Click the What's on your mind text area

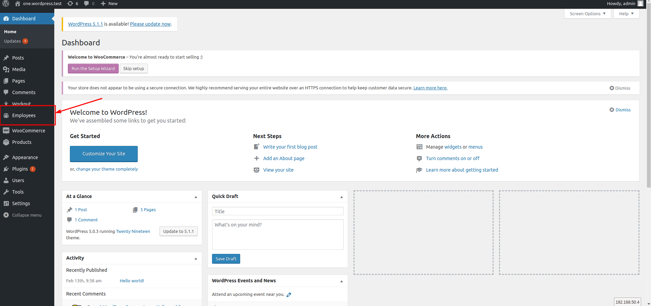pyautogui.click(x=277, y=235)
